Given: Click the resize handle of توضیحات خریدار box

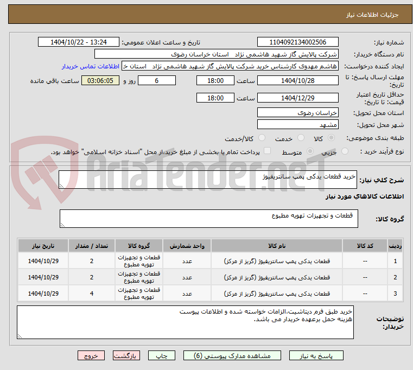Looking at the screenshot, I should (20, 336).
